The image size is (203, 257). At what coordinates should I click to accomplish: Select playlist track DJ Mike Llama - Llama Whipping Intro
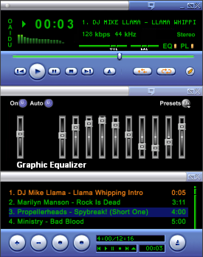point(98,193)
